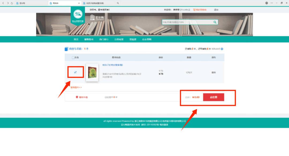
Task: Toggle the 全选 select-all checkbox
Action: pos(73,58)
